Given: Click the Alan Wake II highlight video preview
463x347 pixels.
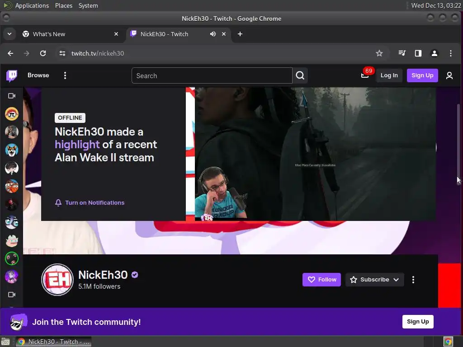Looking at the screenshot, I should coord(315,154).
